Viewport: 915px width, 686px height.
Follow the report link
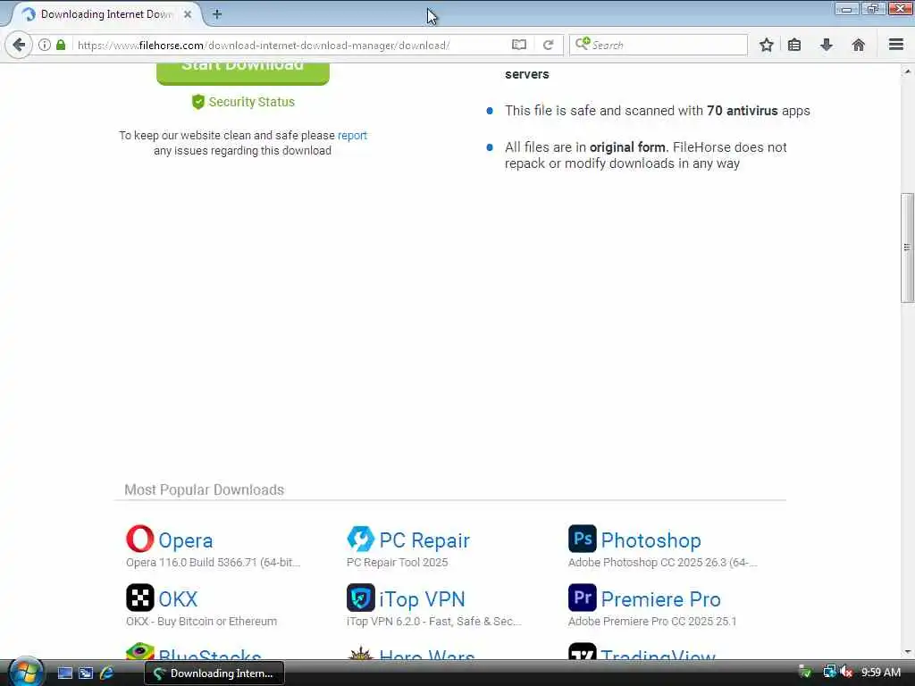(x=352, y=136)
